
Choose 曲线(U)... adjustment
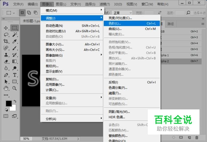(132, 29)
